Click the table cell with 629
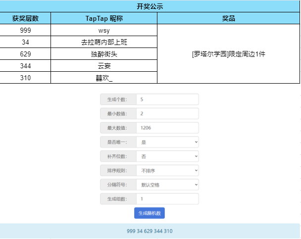 click(x=25, y=54)
